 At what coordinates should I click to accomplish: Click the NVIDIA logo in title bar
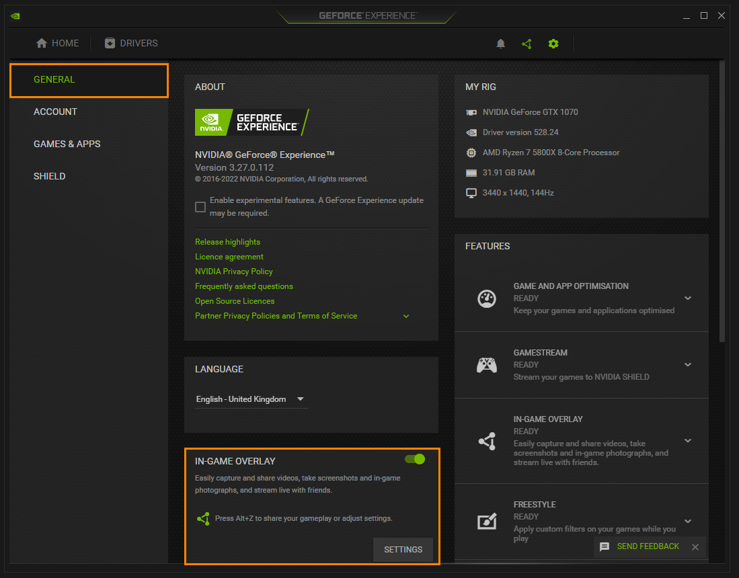point(15,16)
